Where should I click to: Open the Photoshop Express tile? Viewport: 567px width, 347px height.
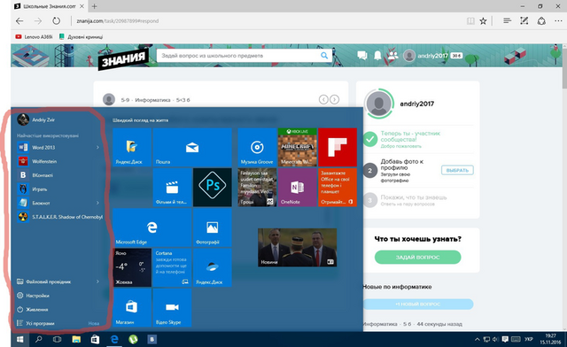pos(213,187)
